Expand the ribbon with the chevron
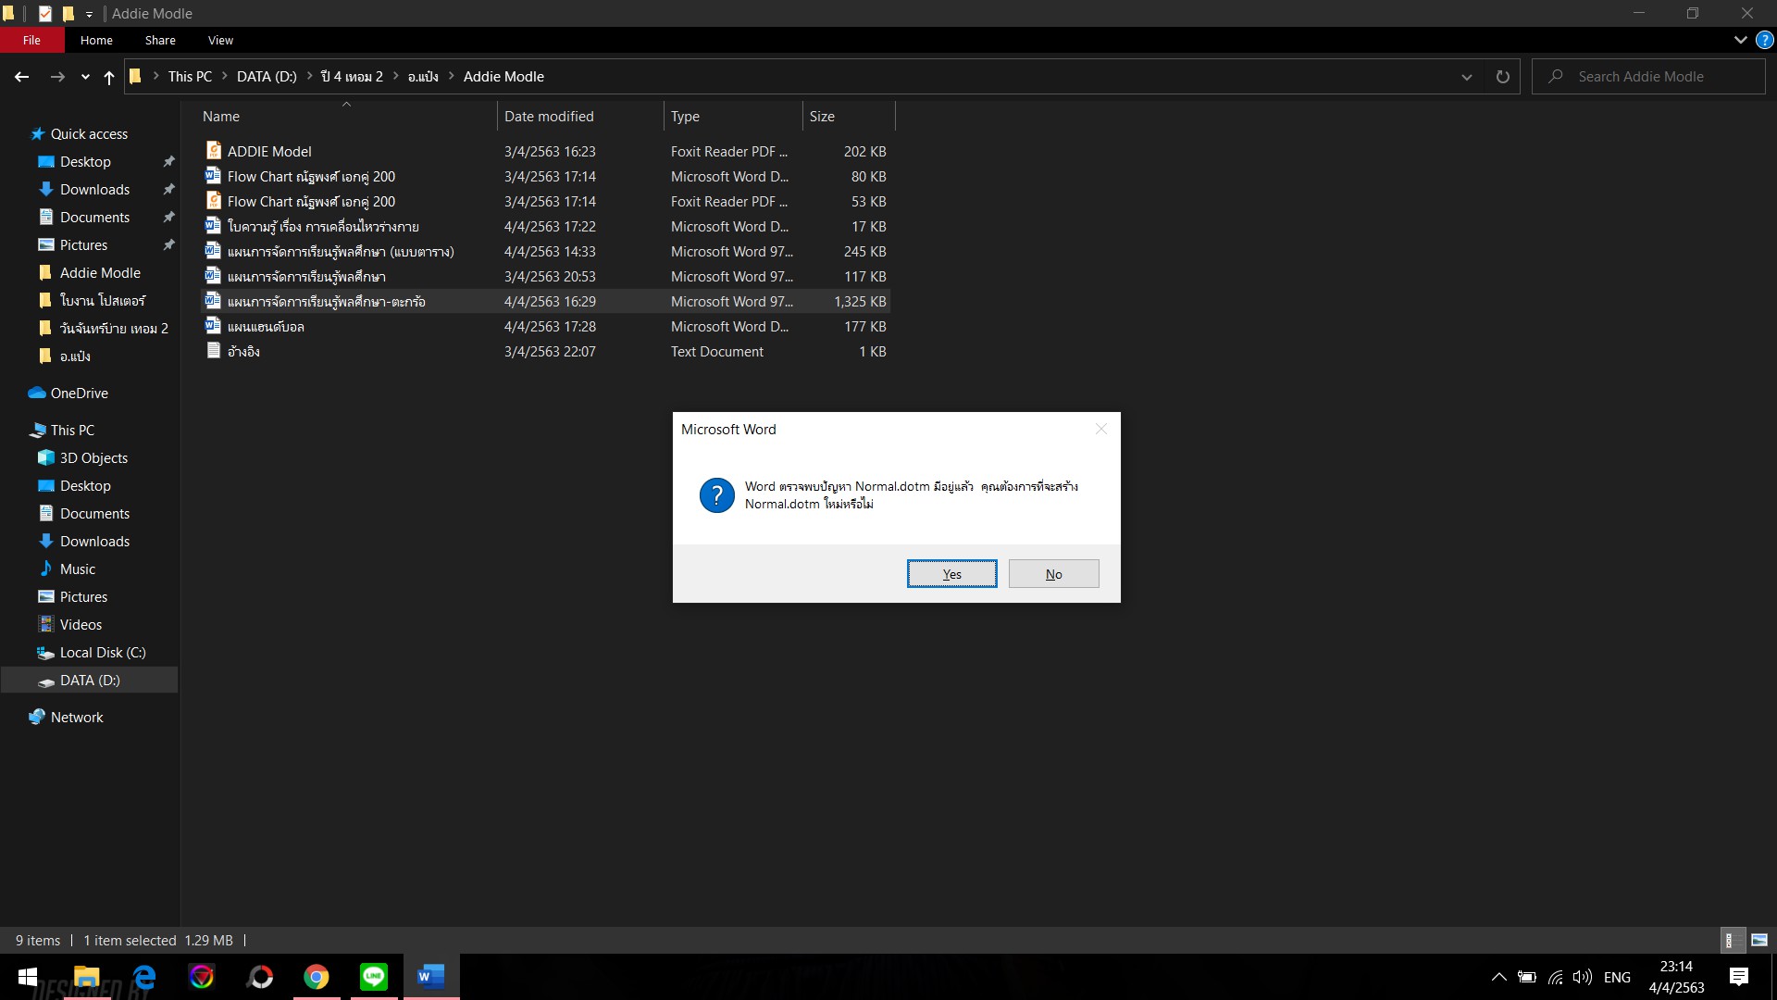This screenshot has width=1777, height=1000. tap(1740, 40)
